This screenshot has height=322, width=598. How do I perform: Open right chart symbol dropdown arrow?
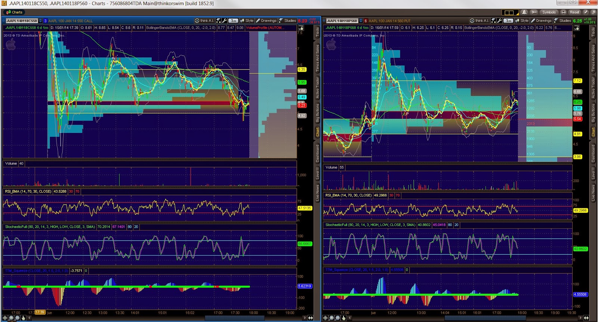pos(361,21)
